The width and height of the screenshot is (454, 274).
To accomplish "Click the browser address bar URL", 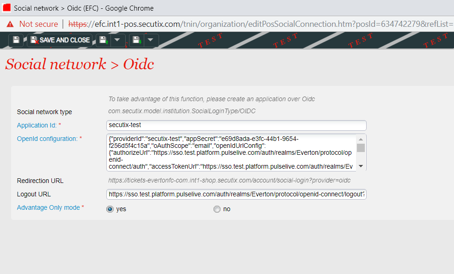I will [x=259, y=24].
